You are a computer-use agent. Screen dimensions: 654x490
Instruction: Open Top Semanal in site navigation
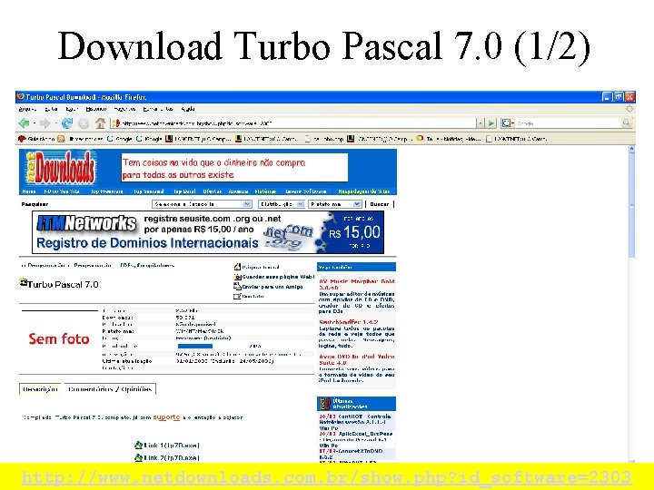[148, 191]
